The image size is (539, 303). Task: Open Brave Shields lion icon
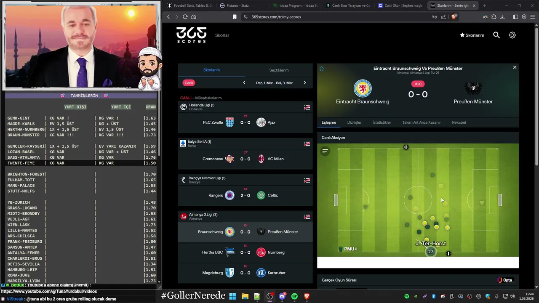[x=454, y=17]
